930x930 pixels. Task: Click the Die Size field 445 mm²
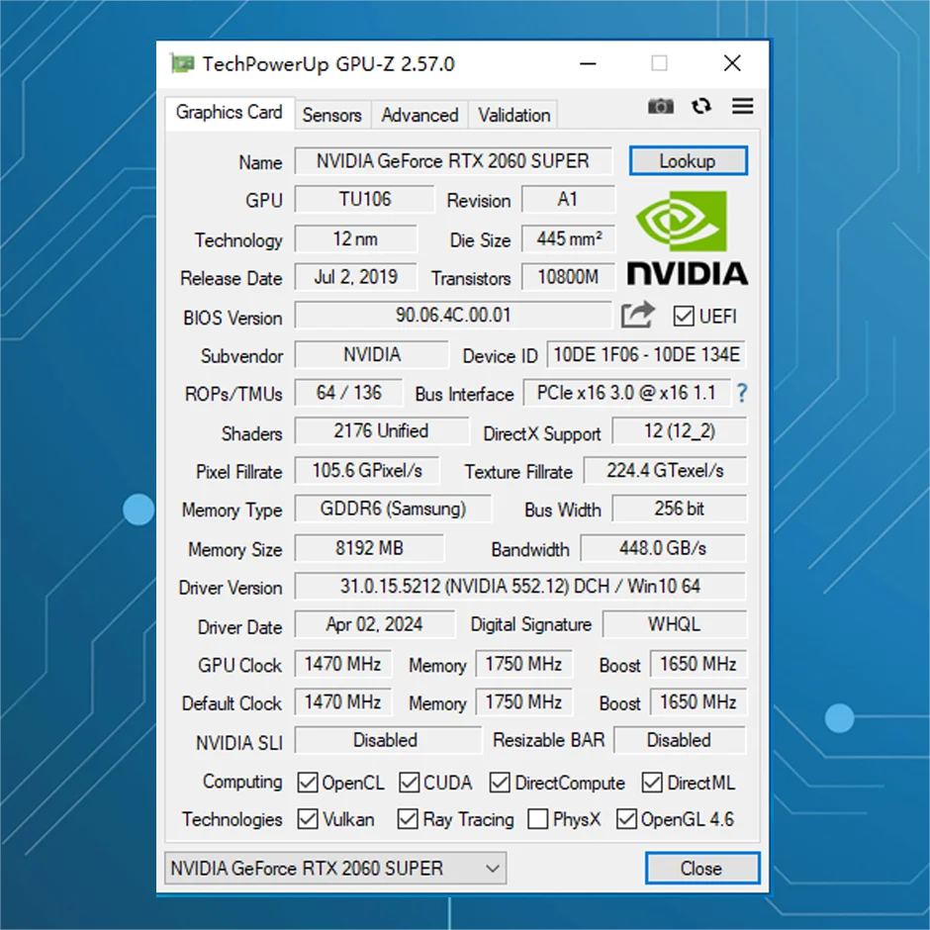(568, 239)
